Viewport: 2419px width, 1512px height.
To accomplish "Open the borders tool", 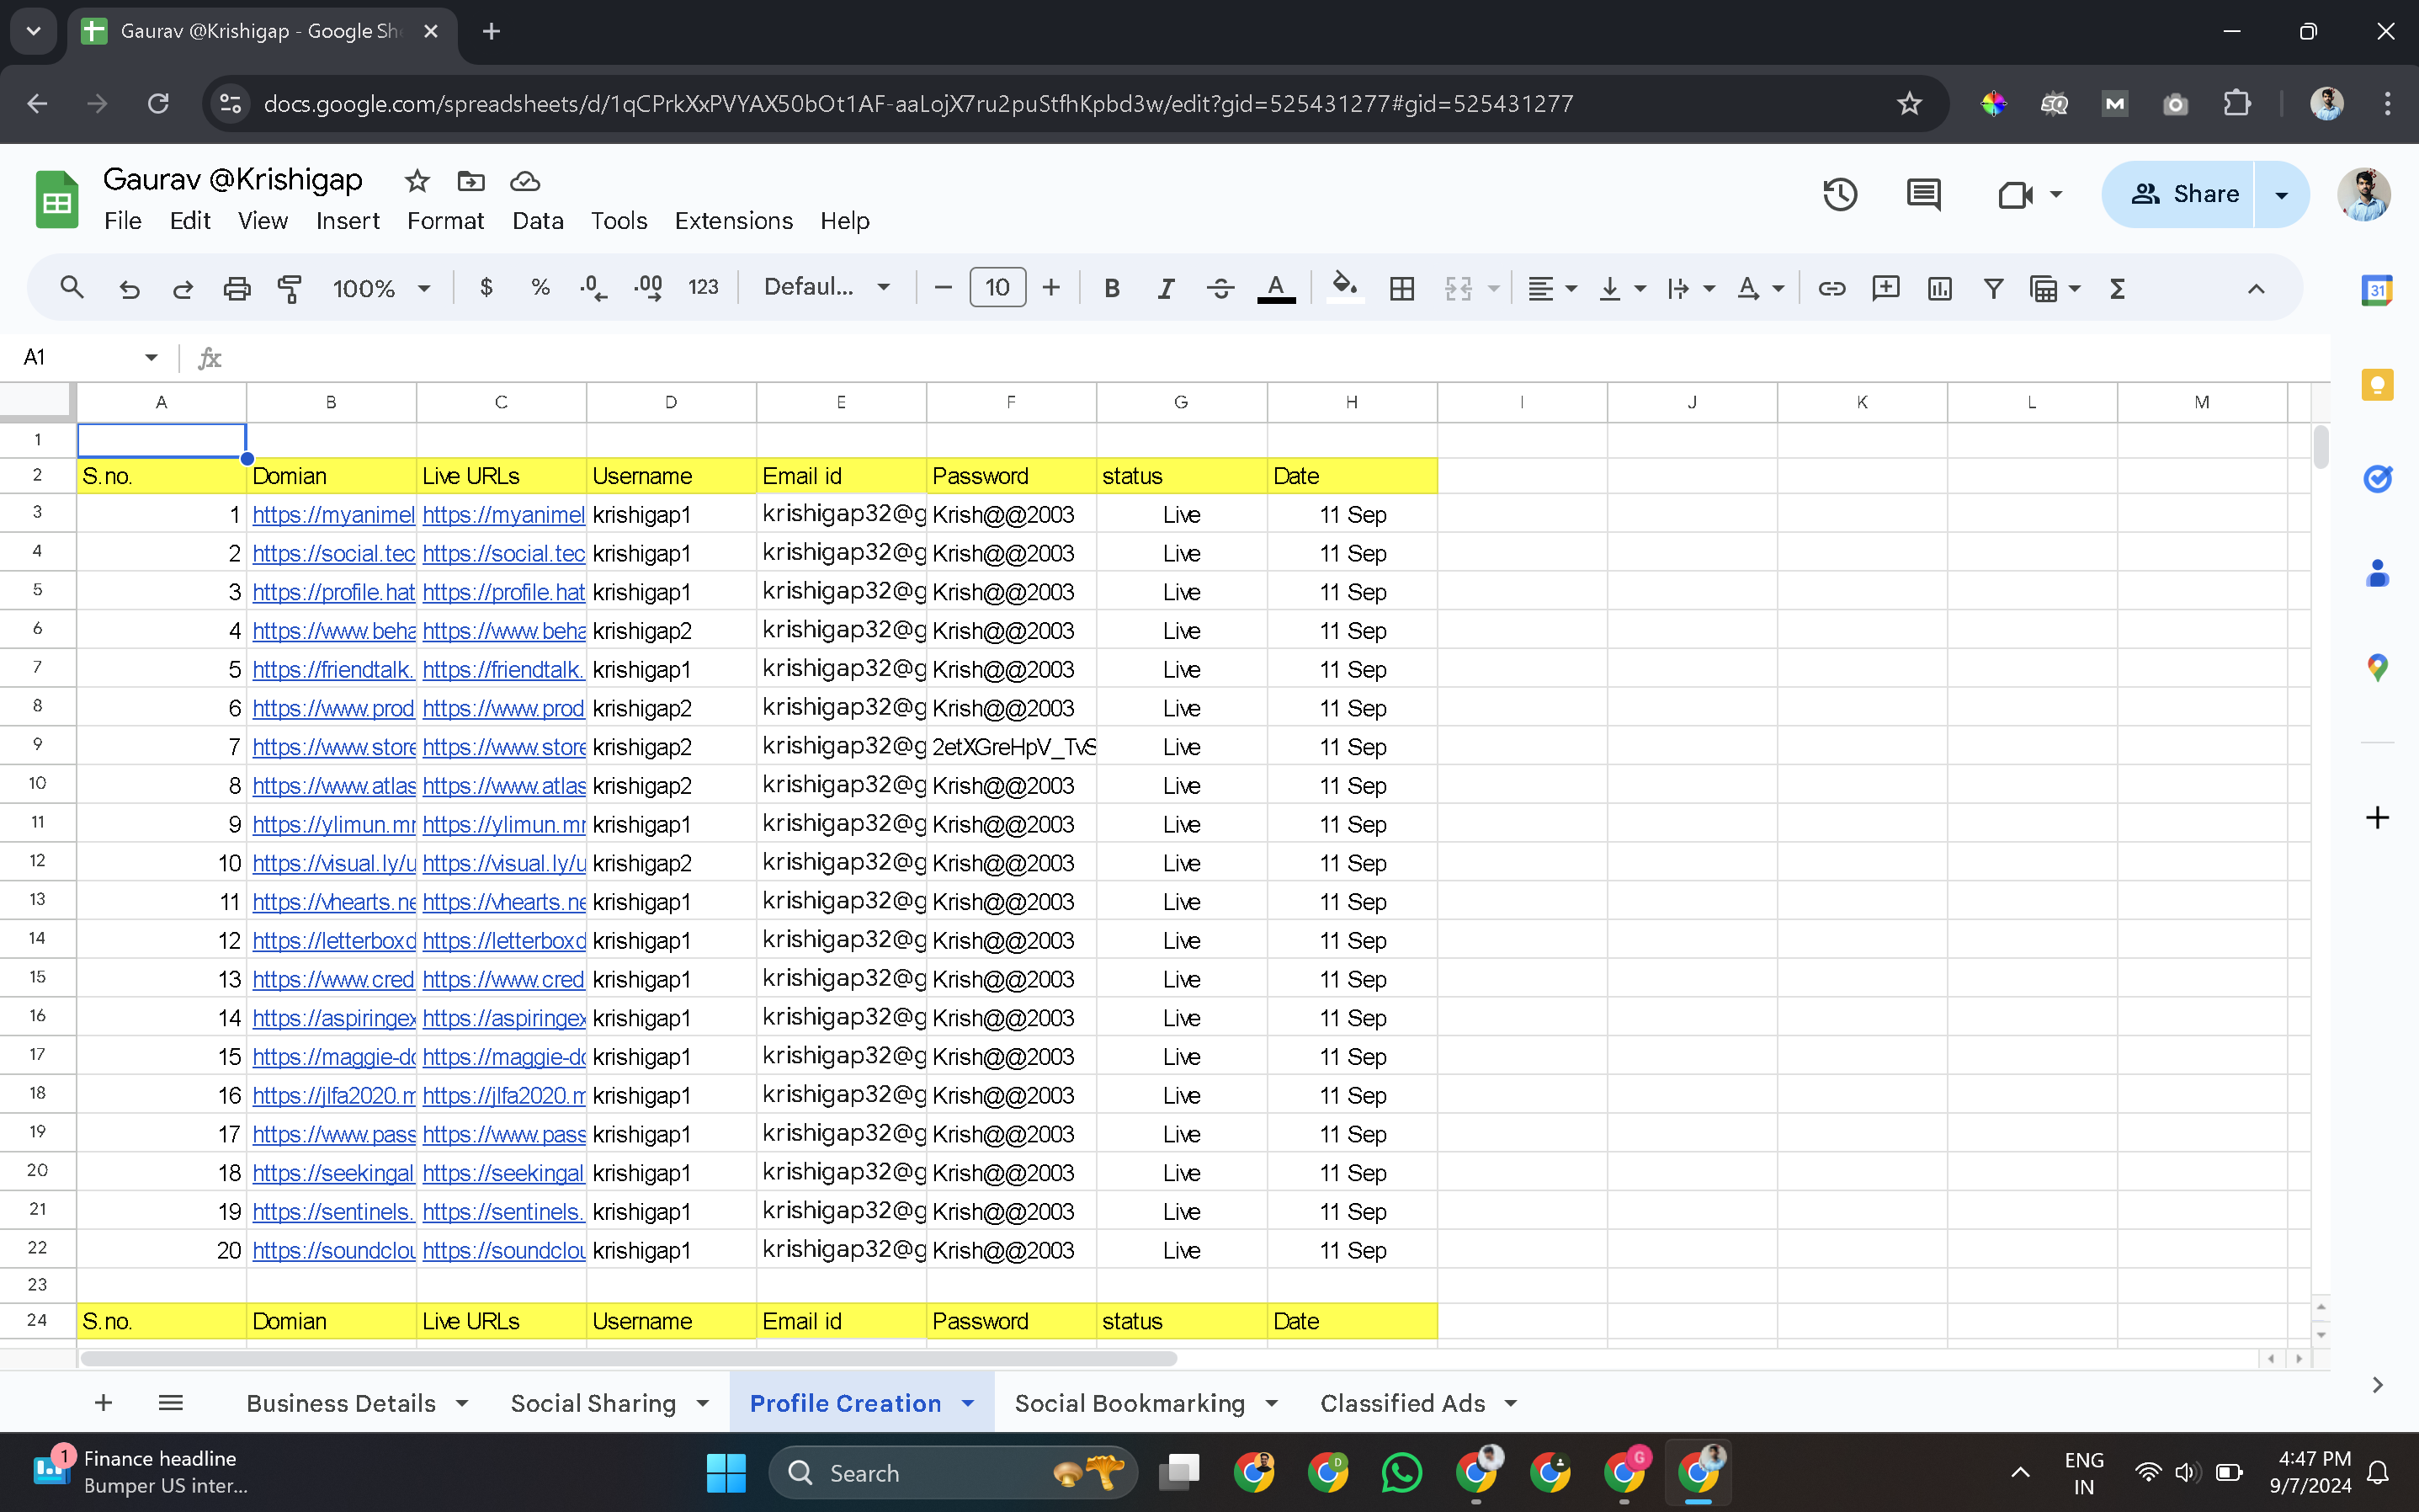I will coord(1401,288).
